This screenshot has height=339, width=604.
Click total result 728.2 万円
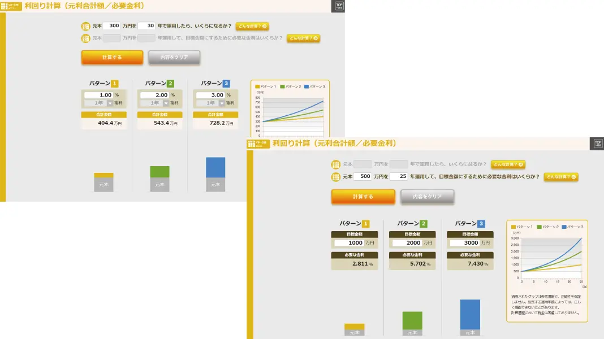pos(215,123)
